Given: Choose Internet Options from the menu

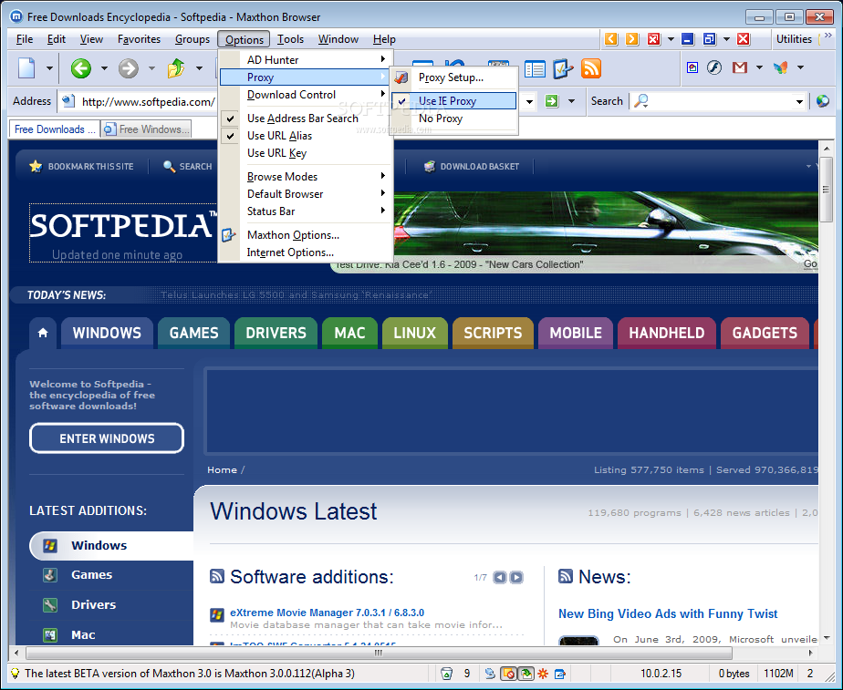Looking at the screenshot, I should point(306,252).
